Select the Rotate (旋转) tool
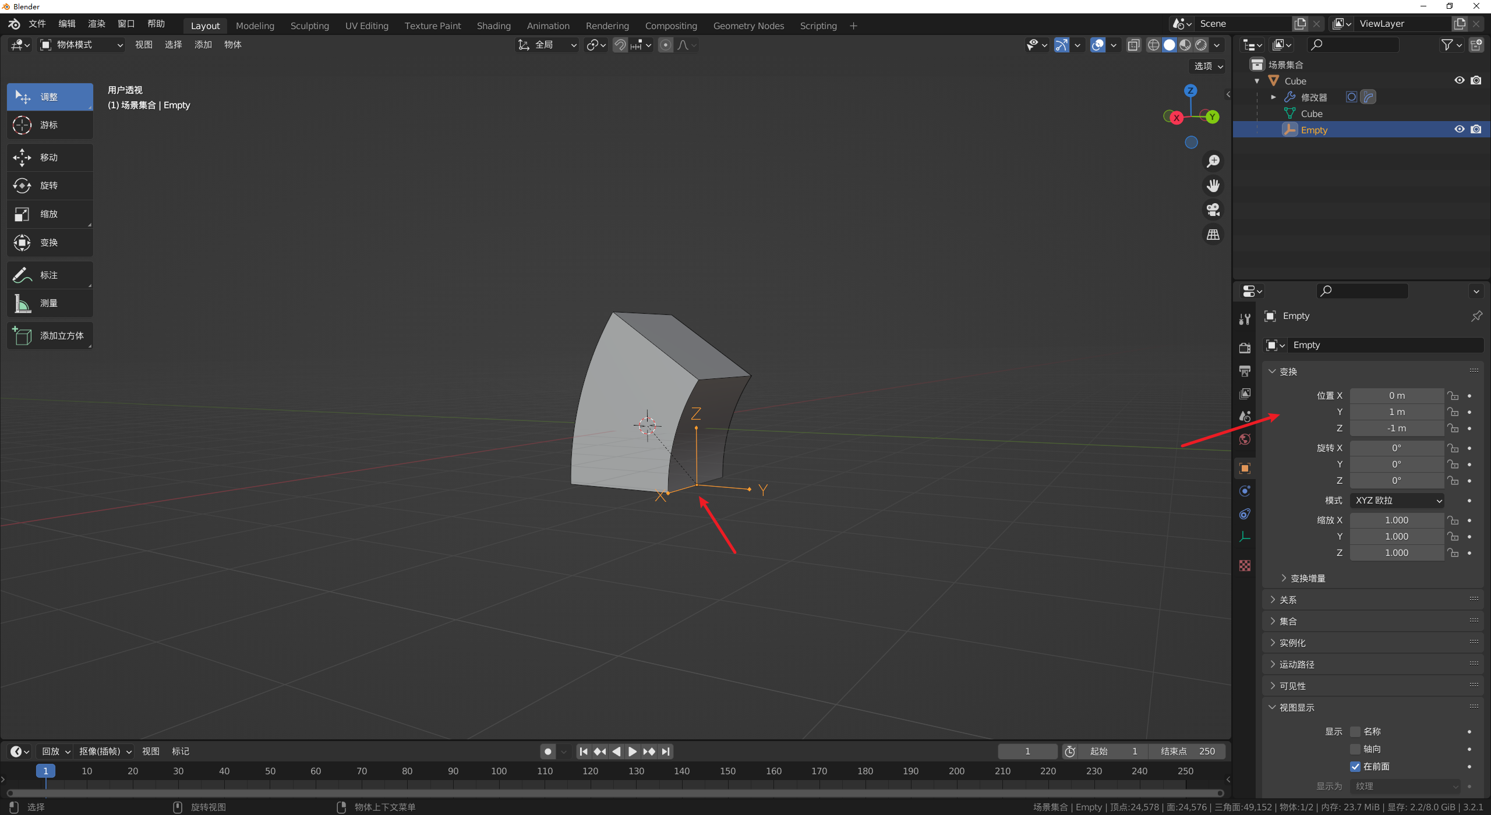Image resolution: width=1491 pixels, height=815 pixels. click(50, 186)
